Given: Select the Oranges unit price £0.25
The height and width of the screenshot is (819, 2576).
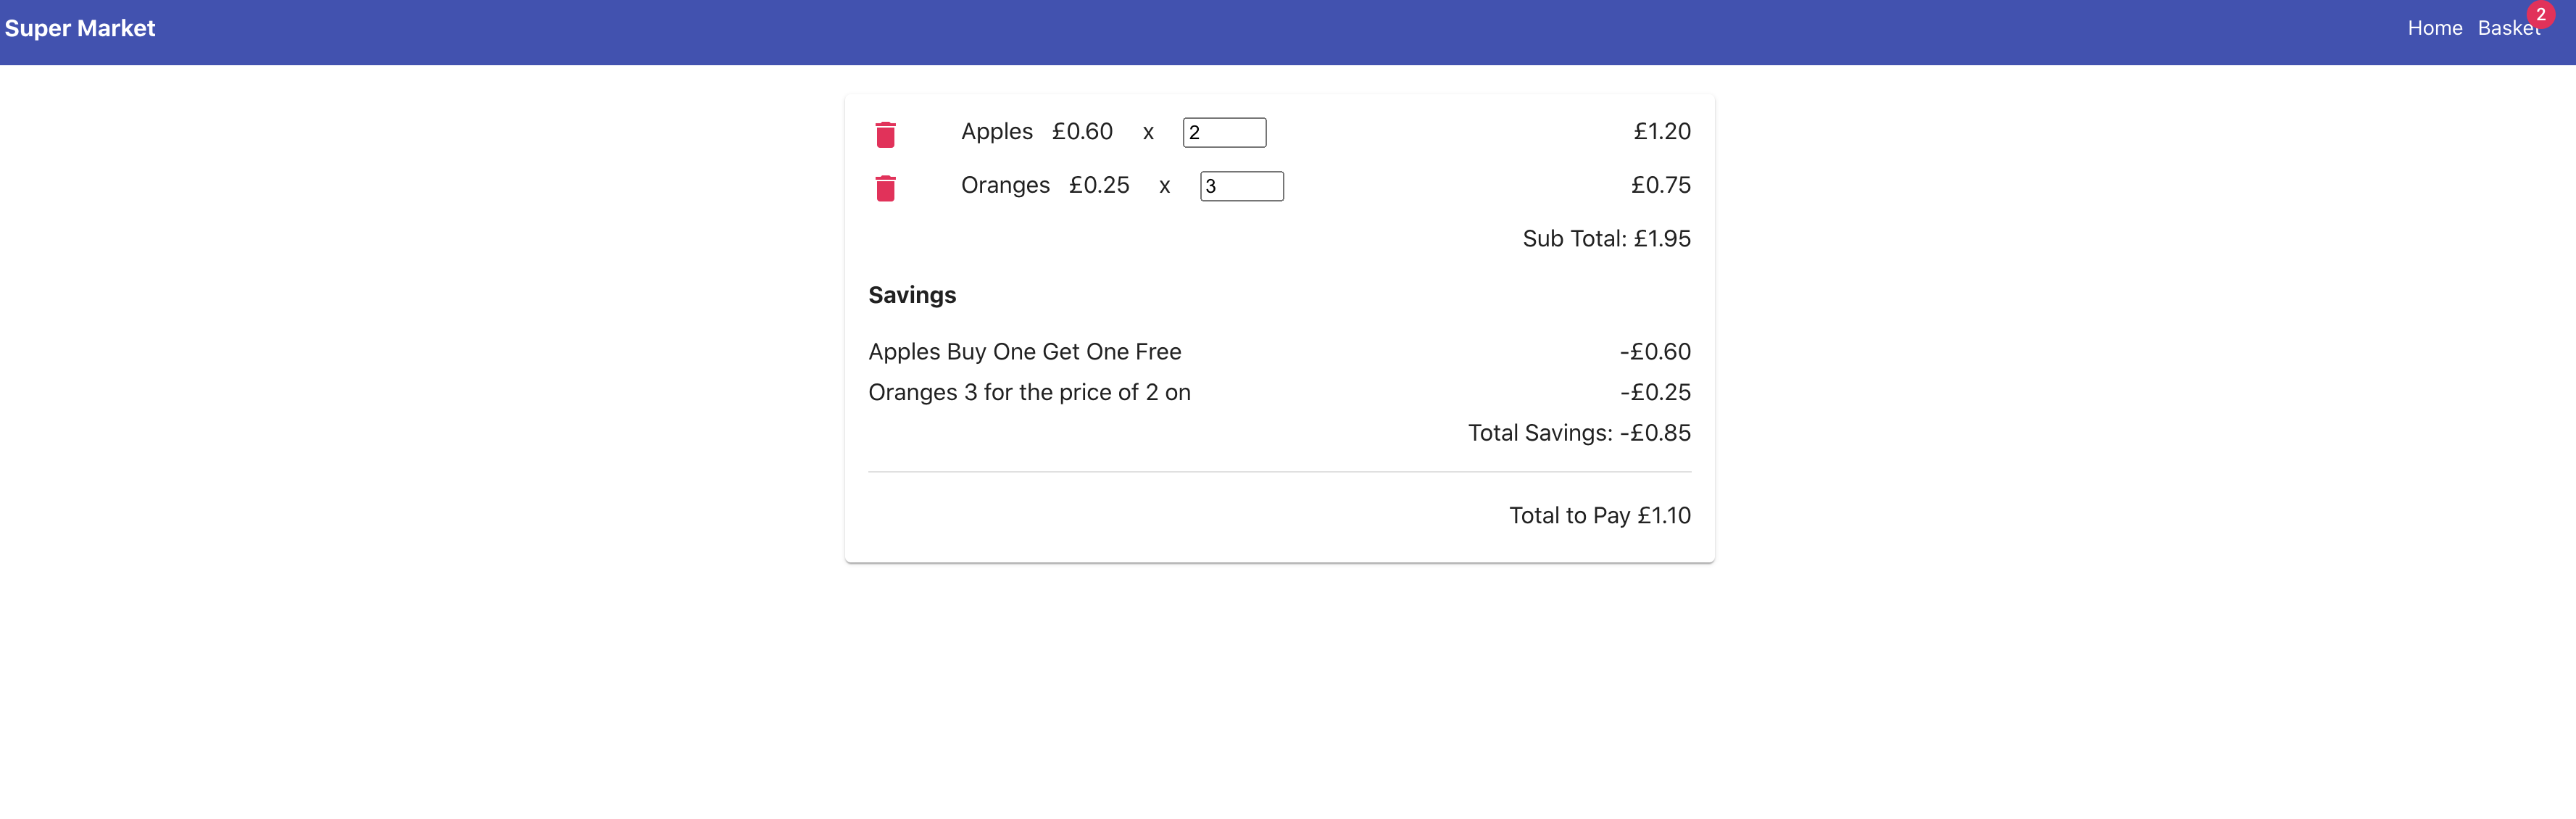Looking at the screenshot, I should [x=1099, y=186].
